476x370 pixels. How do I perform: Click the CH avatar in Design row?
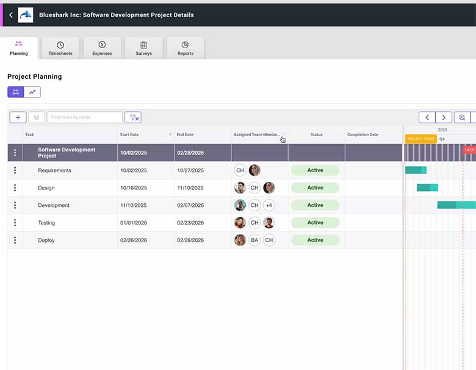coord(254,187)
